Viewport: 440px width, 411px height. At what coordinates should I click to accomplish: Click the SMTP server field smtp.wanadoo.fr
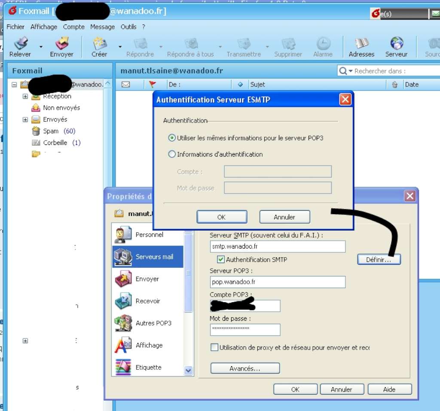pyautogui.click(x=278, y=246)
